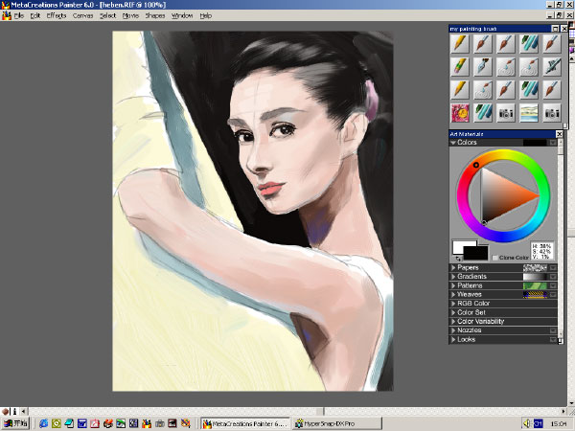Click the hue ring marker on color wheel
The image size is (575, 431).
pyautogui.click(x=475, y=165)
